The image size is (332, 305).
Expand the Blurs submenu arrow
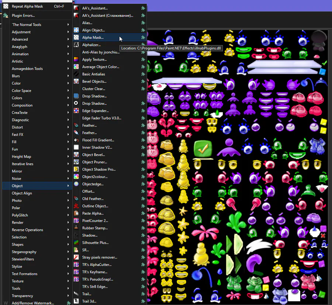click(x=68, y=76)
